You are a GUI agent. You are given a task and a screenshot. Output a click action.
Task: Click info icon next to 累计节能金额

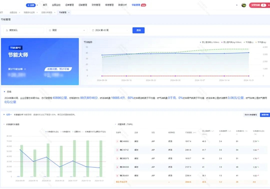(25, 69)
